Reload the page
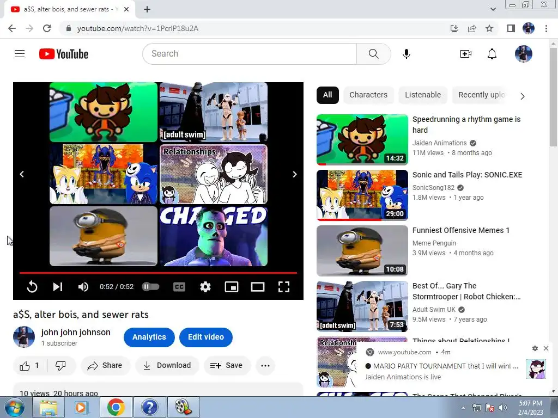Image resolution: width=558 pixels, height=418 pixels. click(x=47, y=28)
